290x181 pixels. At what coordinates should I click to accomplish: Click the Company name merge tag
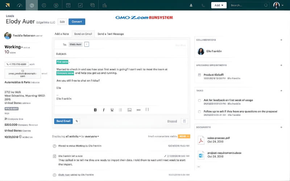pos(65,73)
